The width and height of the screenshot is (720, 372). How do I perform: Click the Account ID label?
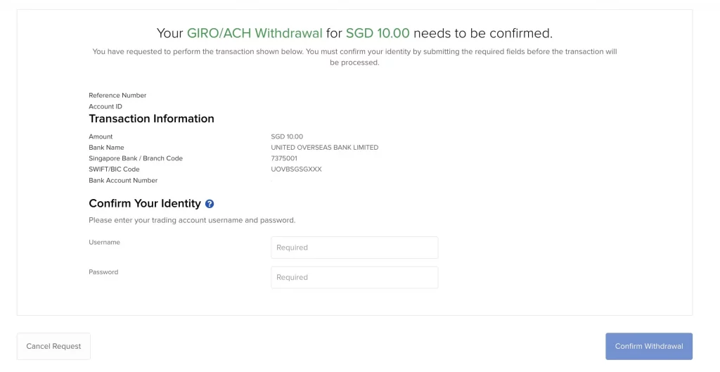[105, 107]
